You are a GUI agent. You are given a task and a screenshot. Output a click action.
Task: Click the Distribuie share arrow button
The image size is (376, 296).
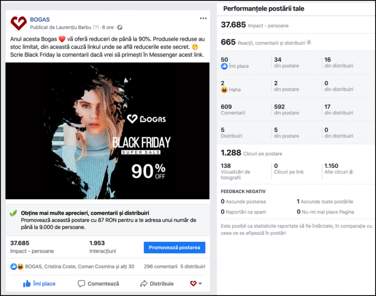(x=157, y=284)
